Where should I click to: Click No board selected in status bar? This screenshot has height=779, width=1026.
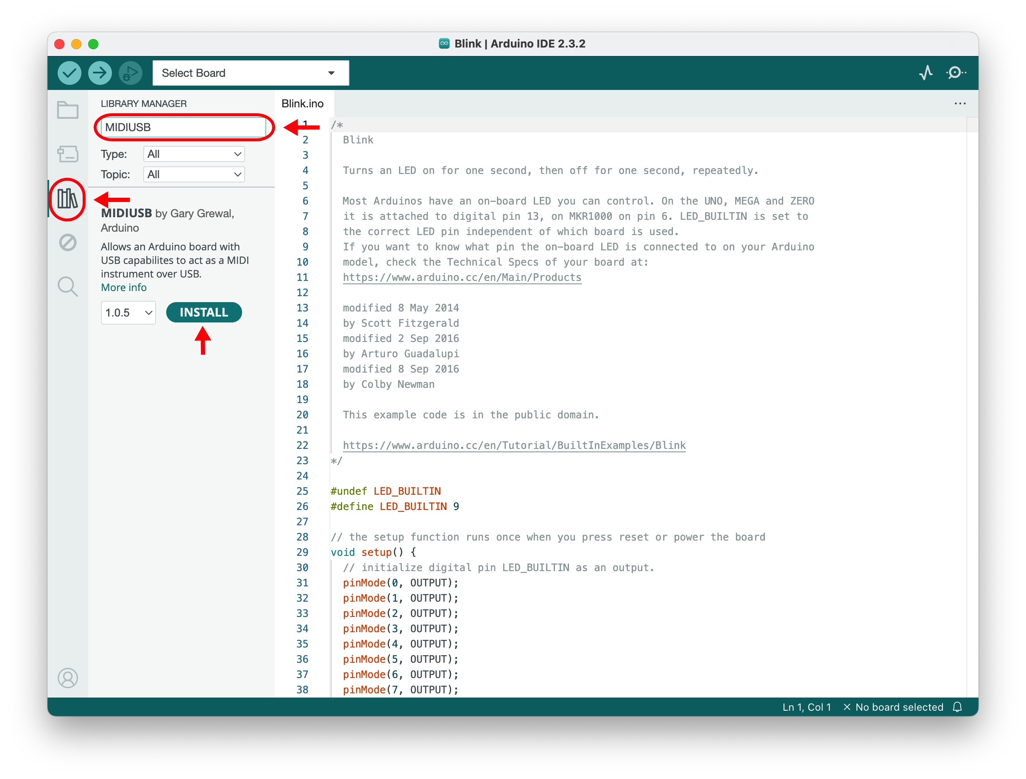(x=893, y=707)
